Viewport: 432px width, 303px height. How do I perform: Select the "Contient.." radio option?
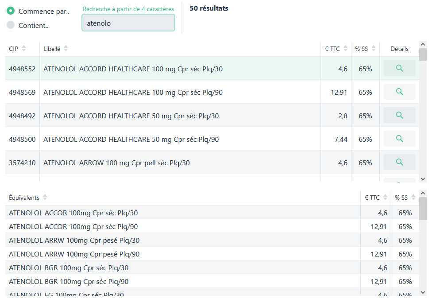(11, 25)
